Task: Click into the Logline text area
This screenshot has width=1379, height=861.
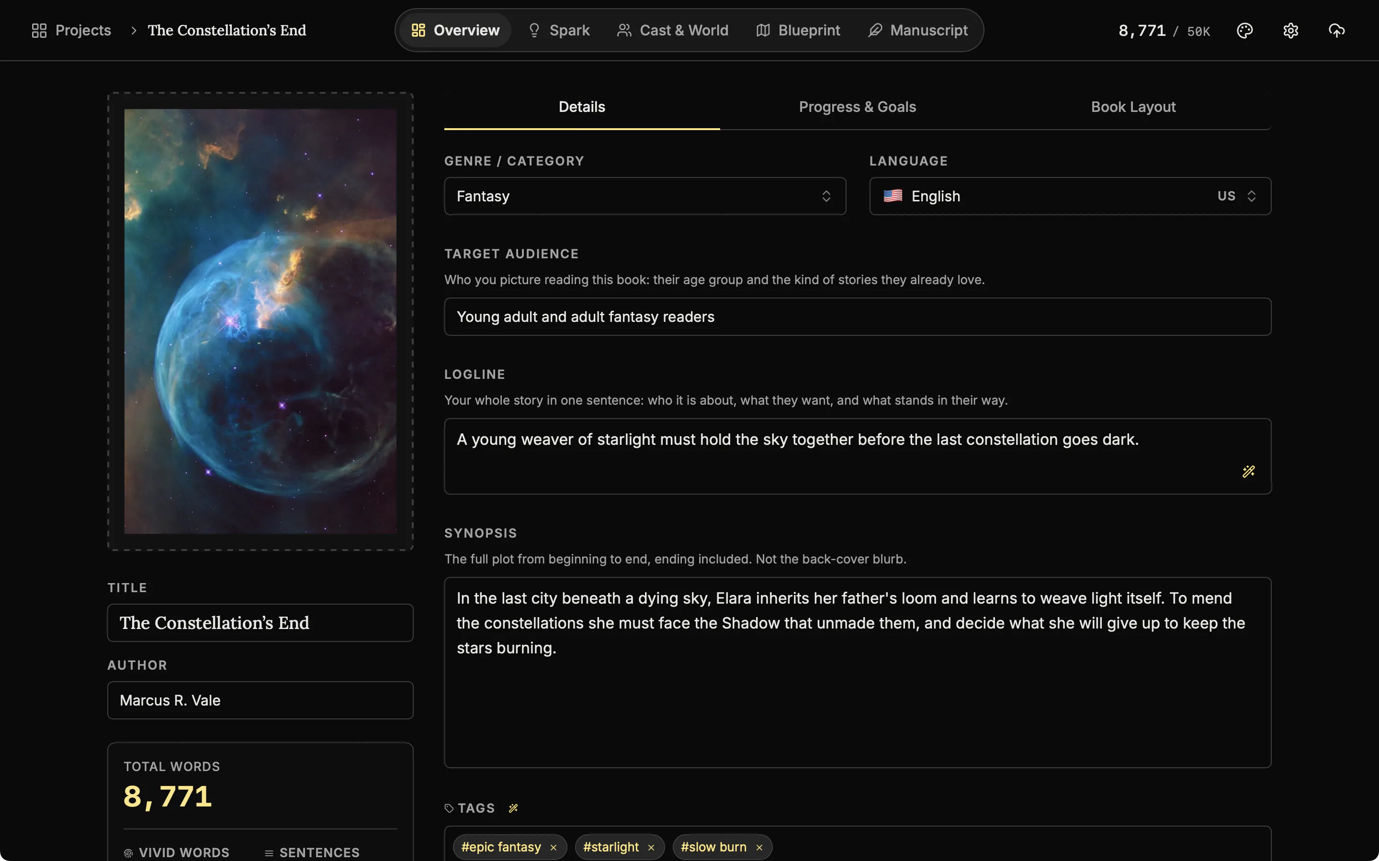Action: [x=858, y=456]
